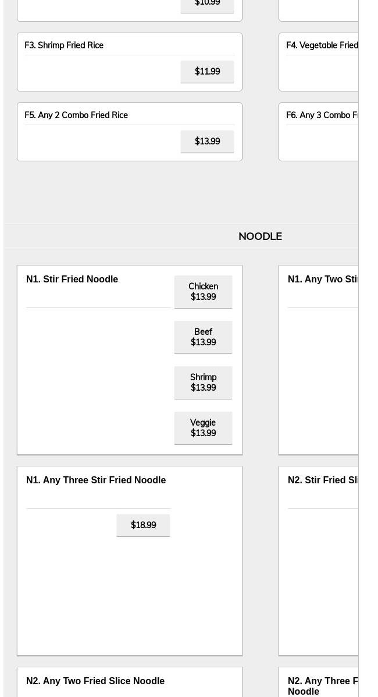Viewport: 378px width, 697px height.
Task: Add Any Three Stir Fried Noodle for $18.99
Action: tap(143, 525)
